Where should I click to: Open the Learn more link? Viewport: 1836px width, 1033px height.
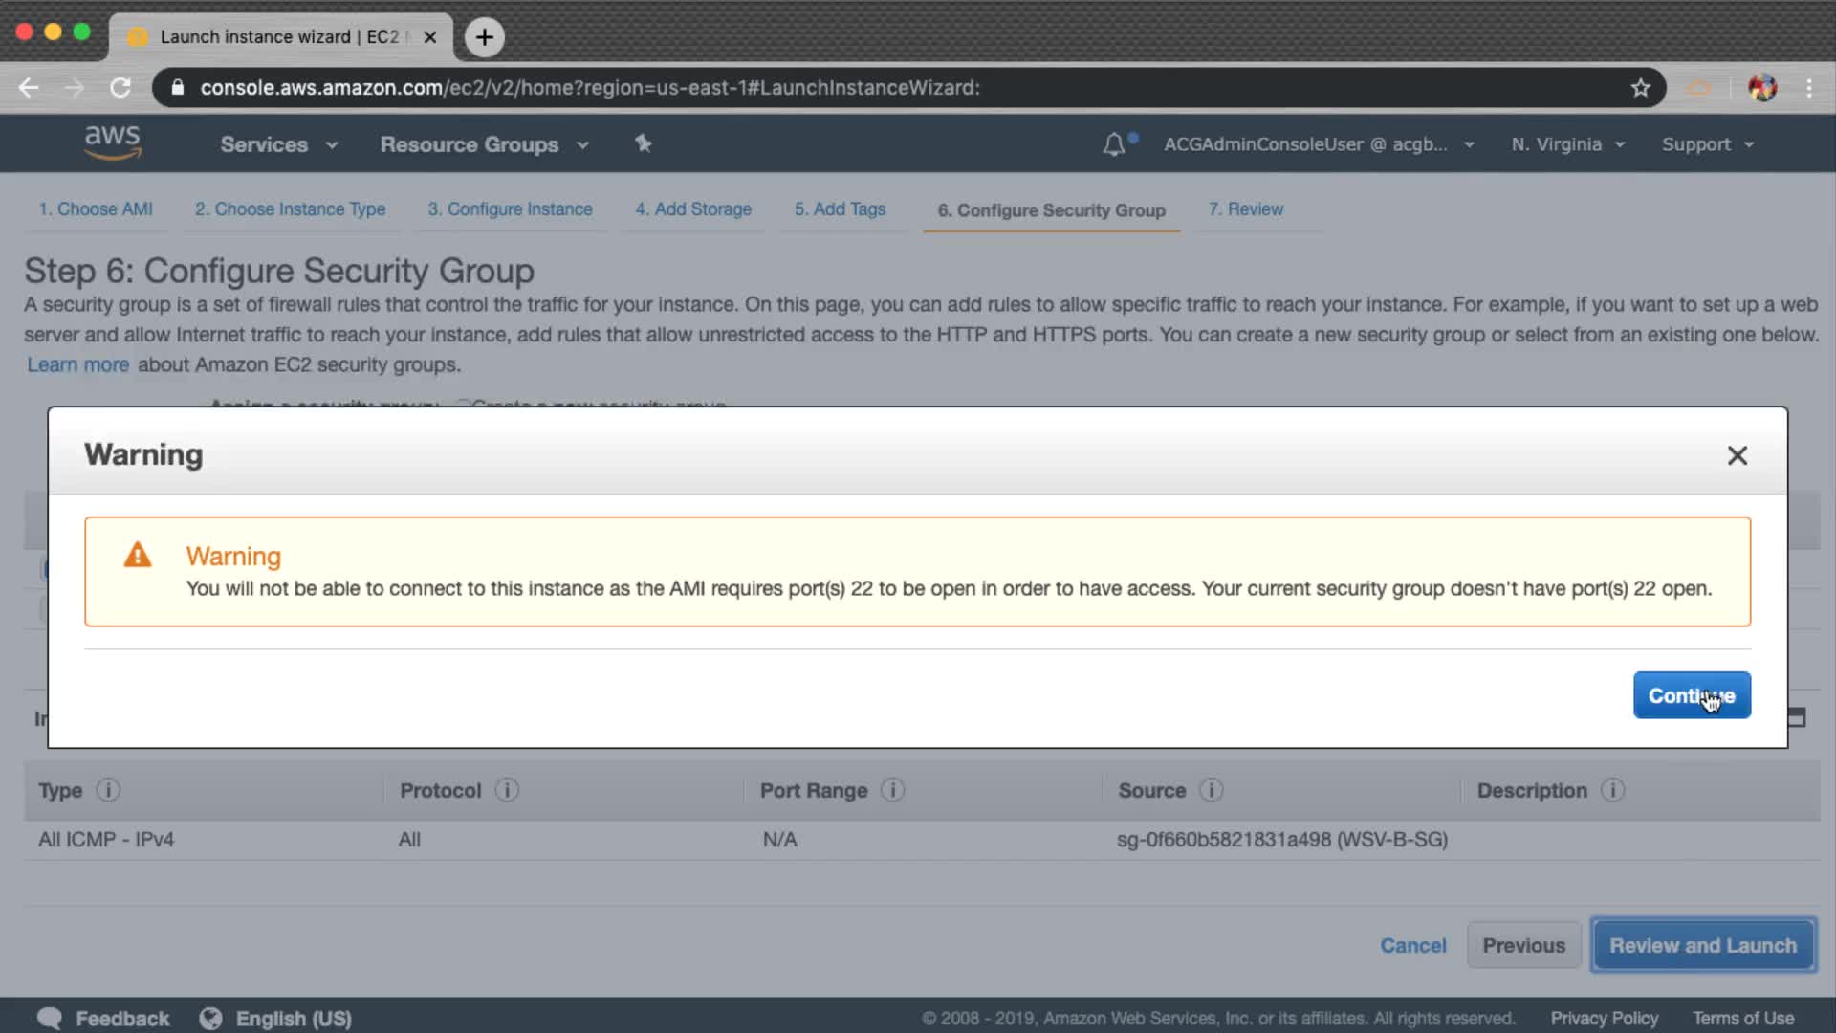(77, 364)
